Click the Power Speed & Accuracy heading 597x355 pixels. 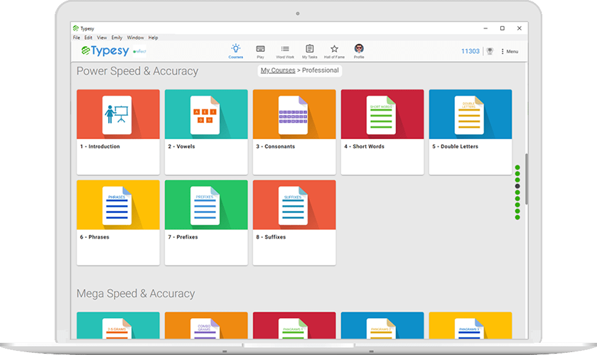coord(137,71)
